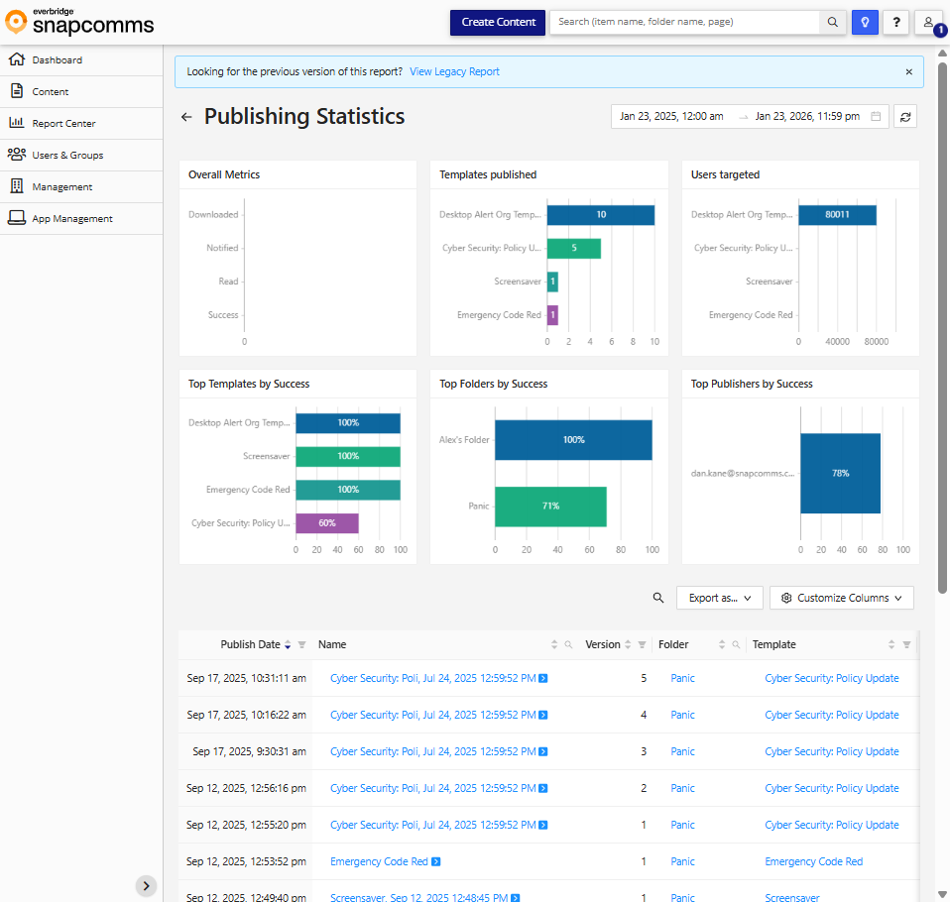Open Users & Groups in the sidebar

(x=81, y=155)
